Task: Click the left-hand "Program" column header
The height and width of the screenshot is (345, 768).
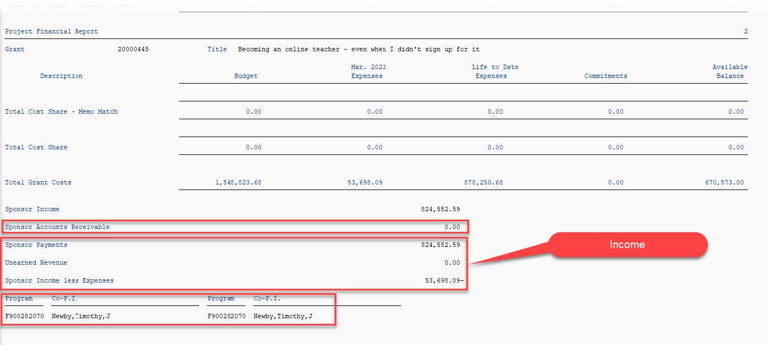Action: (19, 298)
